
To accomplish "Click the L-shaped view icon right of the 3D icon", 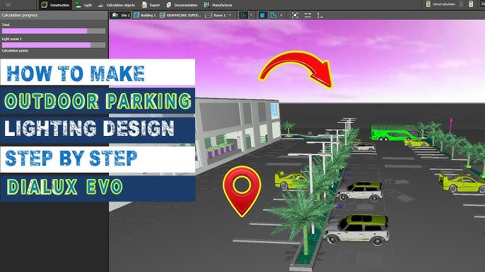I will coord(274,15).
